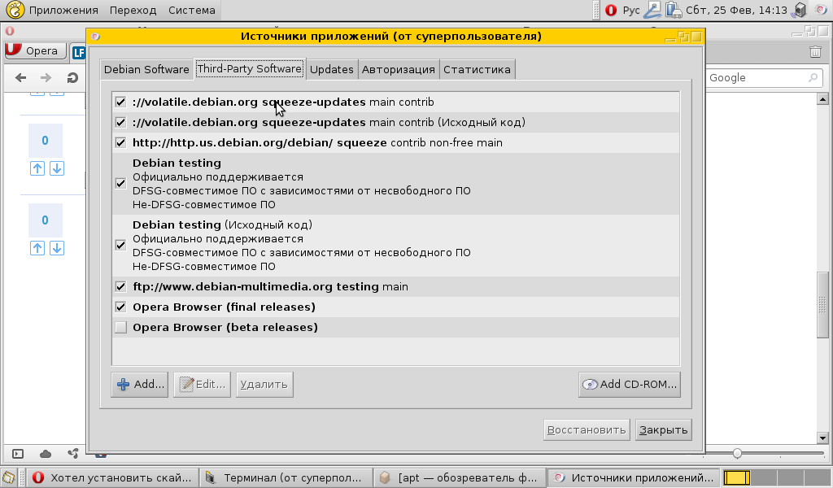Uncheck volatile.debian.org squeeze-updates (Исходный код)

point(120,122)
